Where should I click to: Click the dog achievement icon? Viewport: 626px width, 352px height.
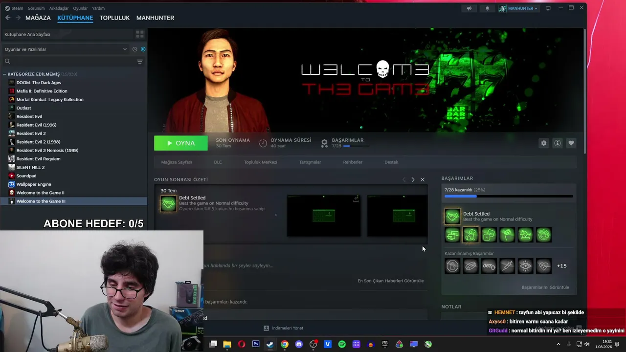pyautogui.click(x=470, y=235)
